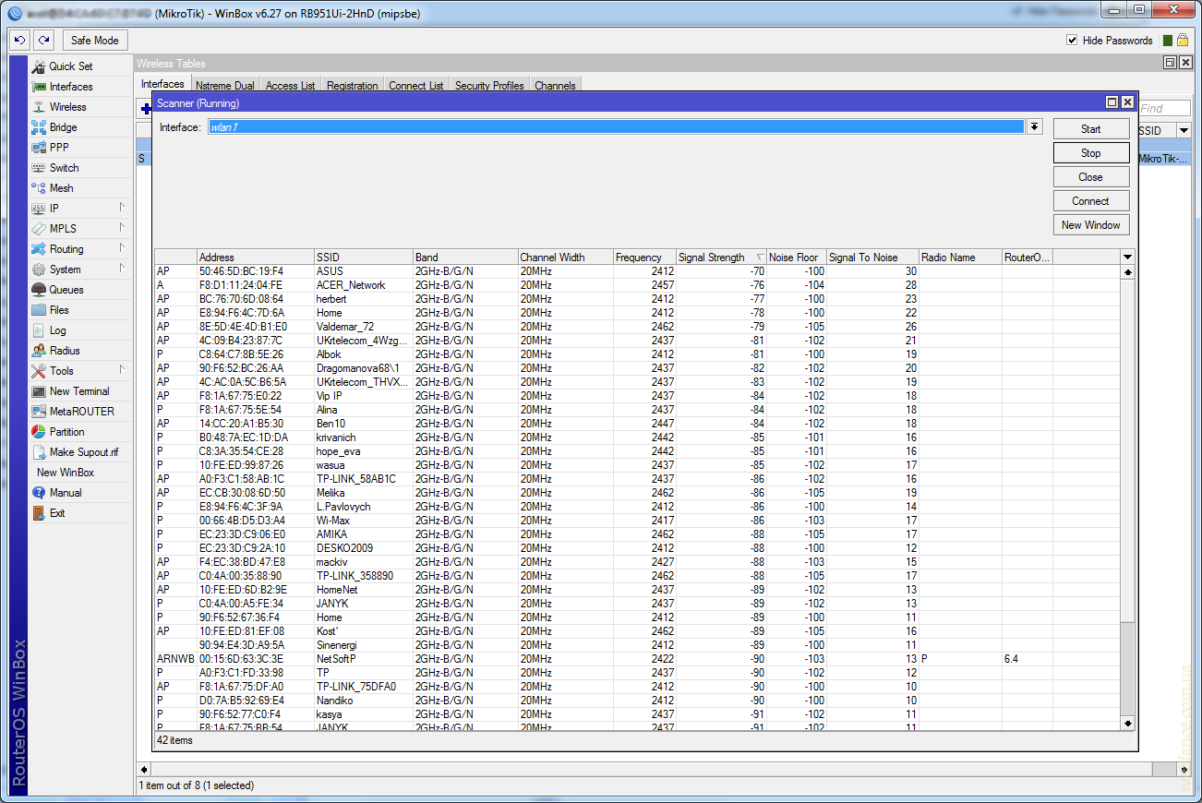Open the MetaROUTER icon
This screenshot has width=1202, height=803.
pyautogui.click(x=38, y=412)
